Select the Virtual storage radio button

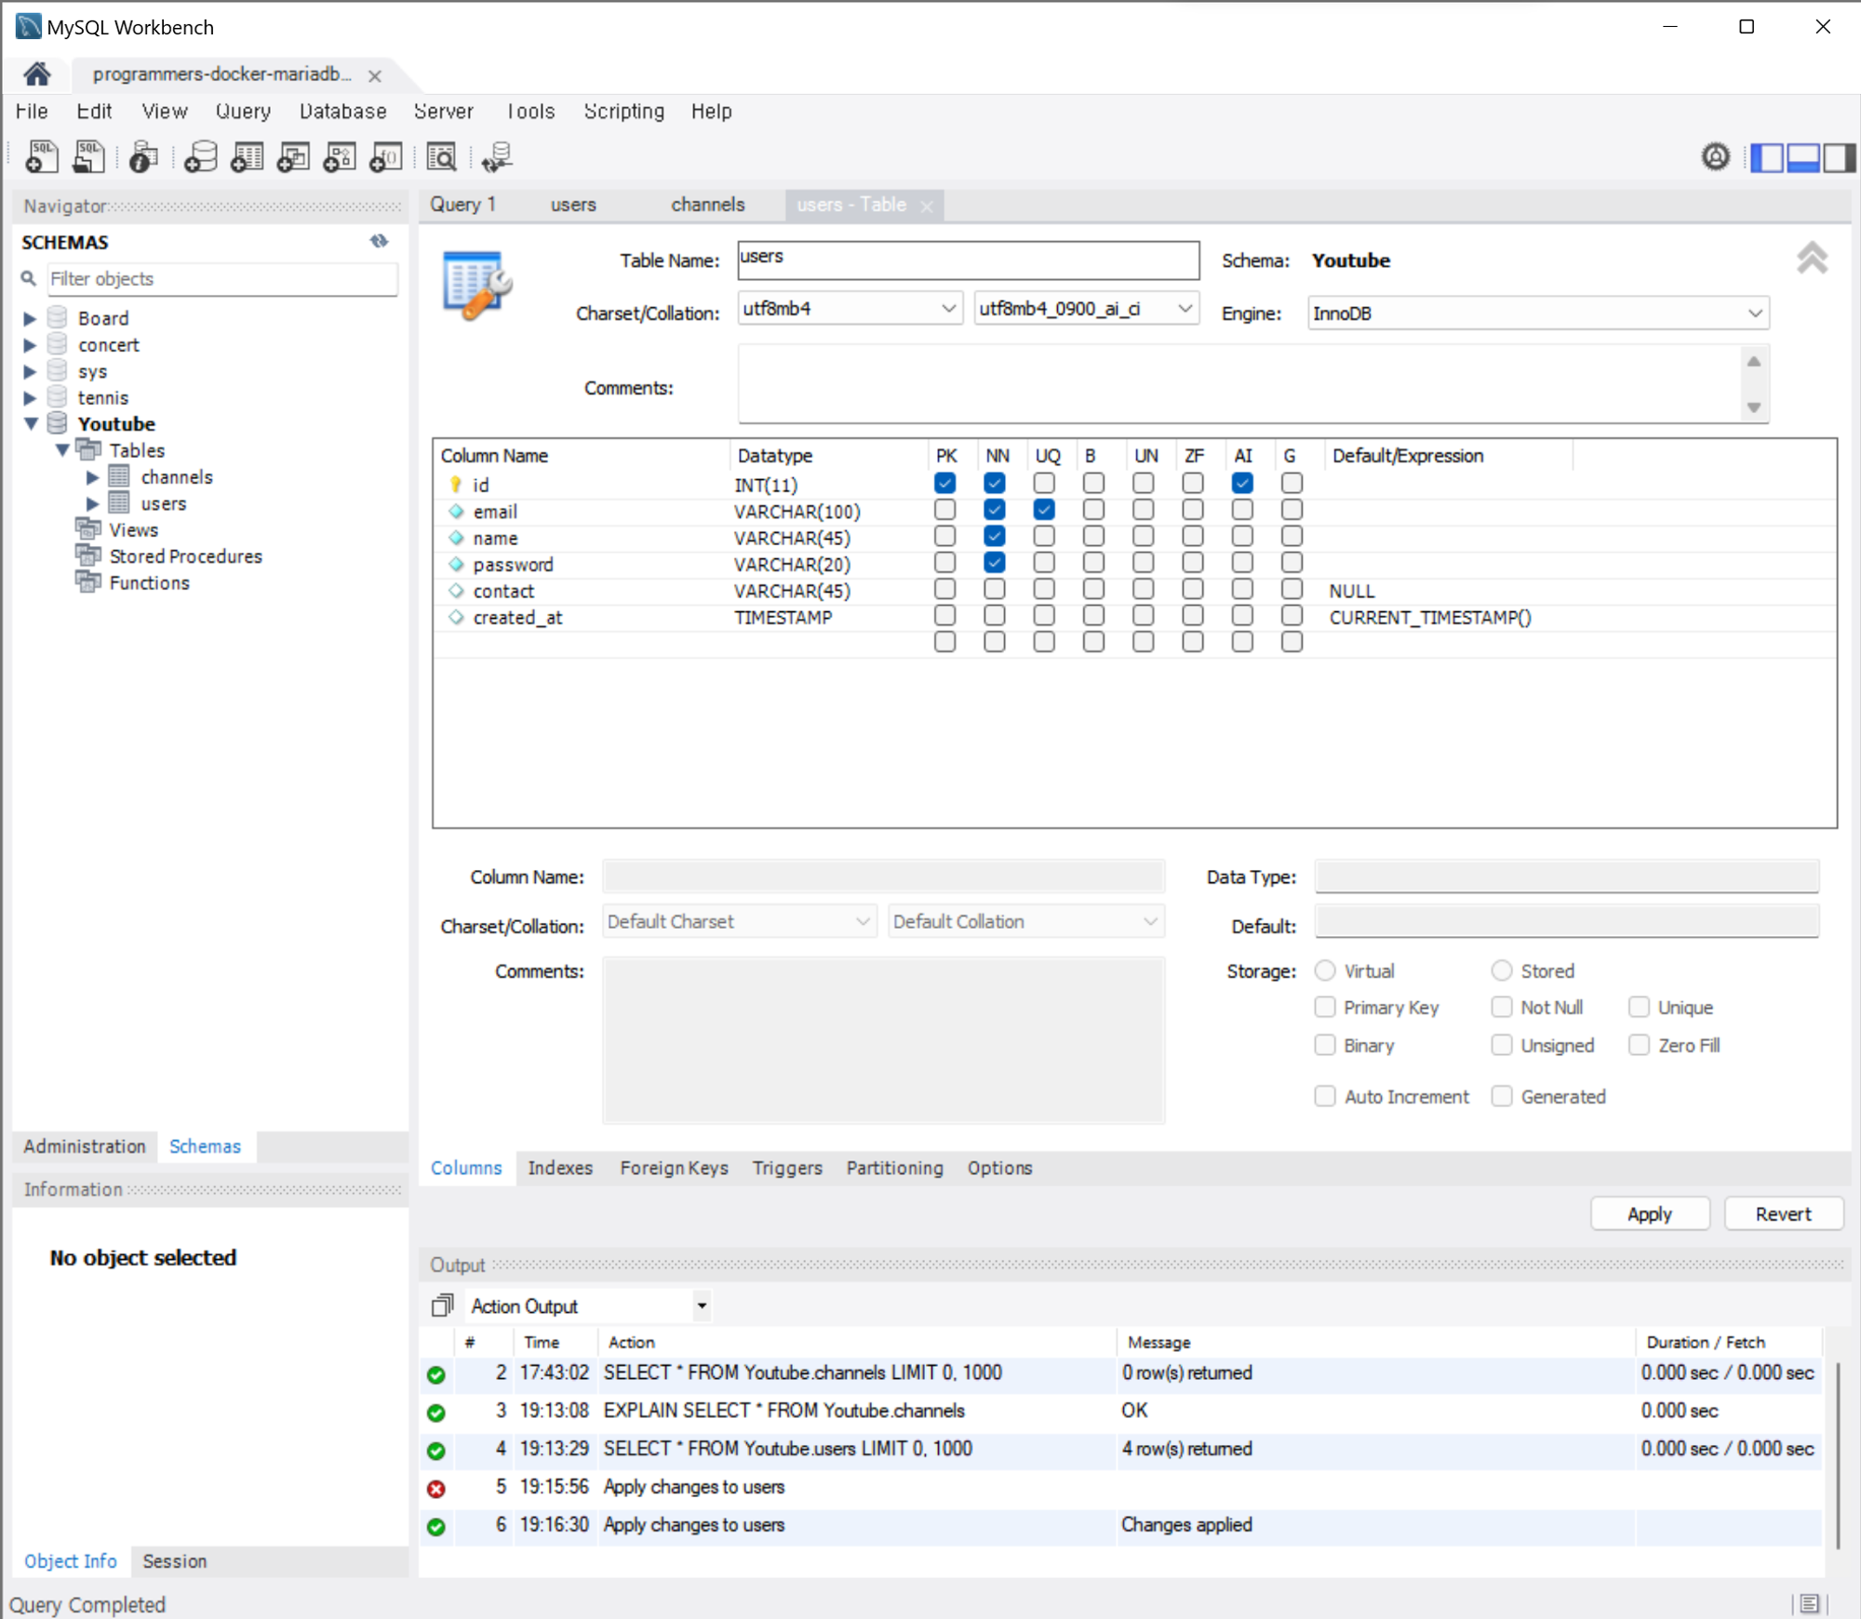pyautogui.click(x=1325, y=970)
